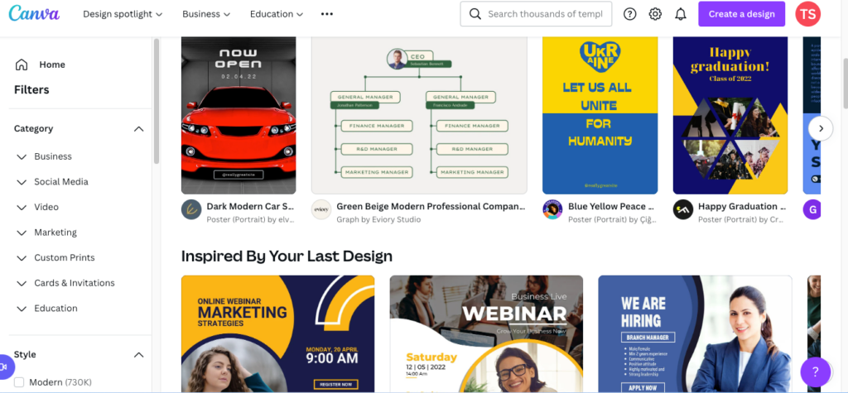Open the three-dots more menu
This screenshot has width=848, height=393.
click(x=326, y=14)
